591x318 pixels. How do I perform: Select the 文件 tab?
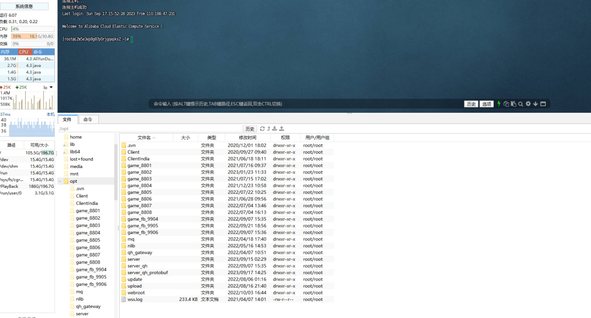click(x=67, y=120)
